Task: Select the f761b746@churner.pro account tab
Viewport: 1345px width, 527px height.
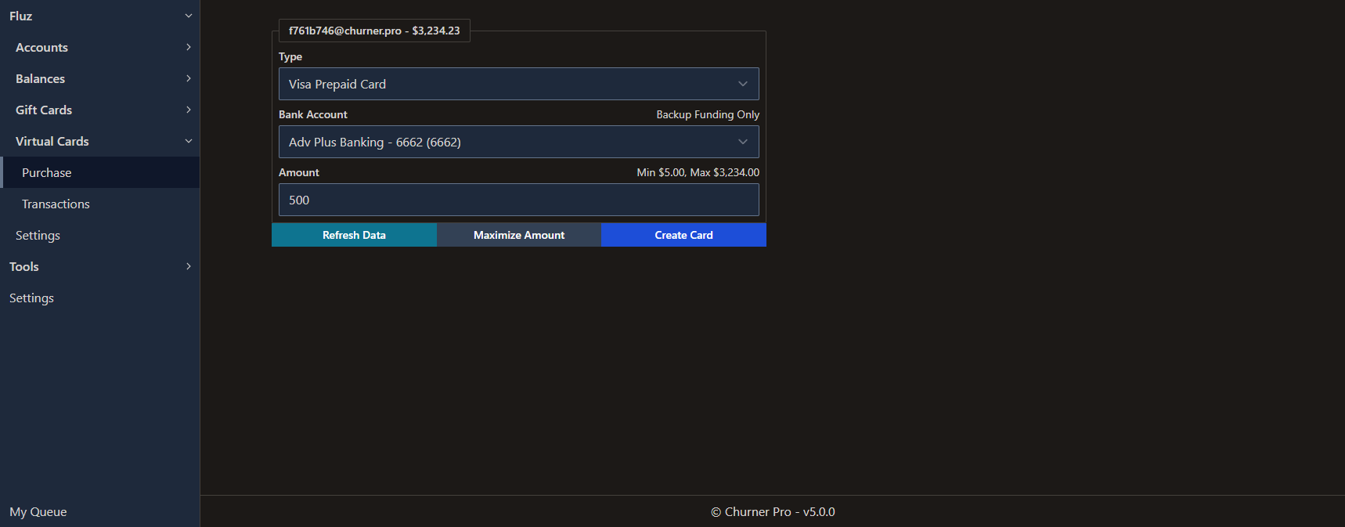Action: tap(374, 31)
